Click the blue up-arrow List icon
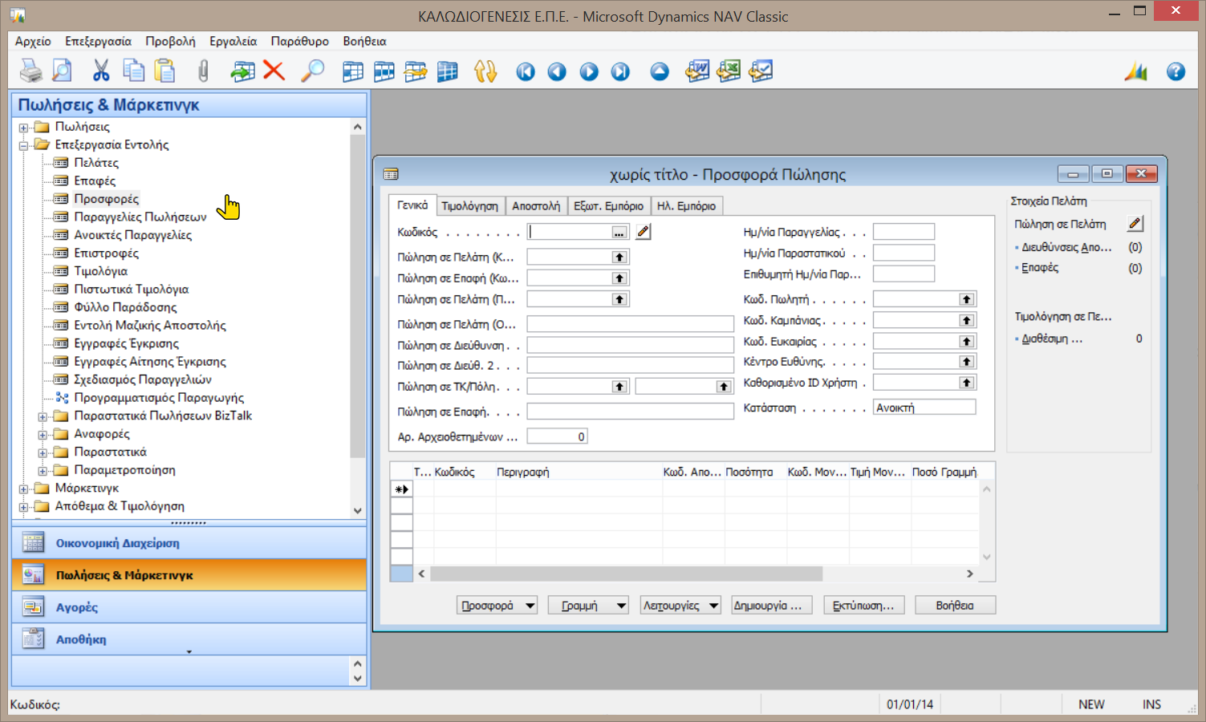The height and width of the screenshot is (722, 1206). click(660, 72)
